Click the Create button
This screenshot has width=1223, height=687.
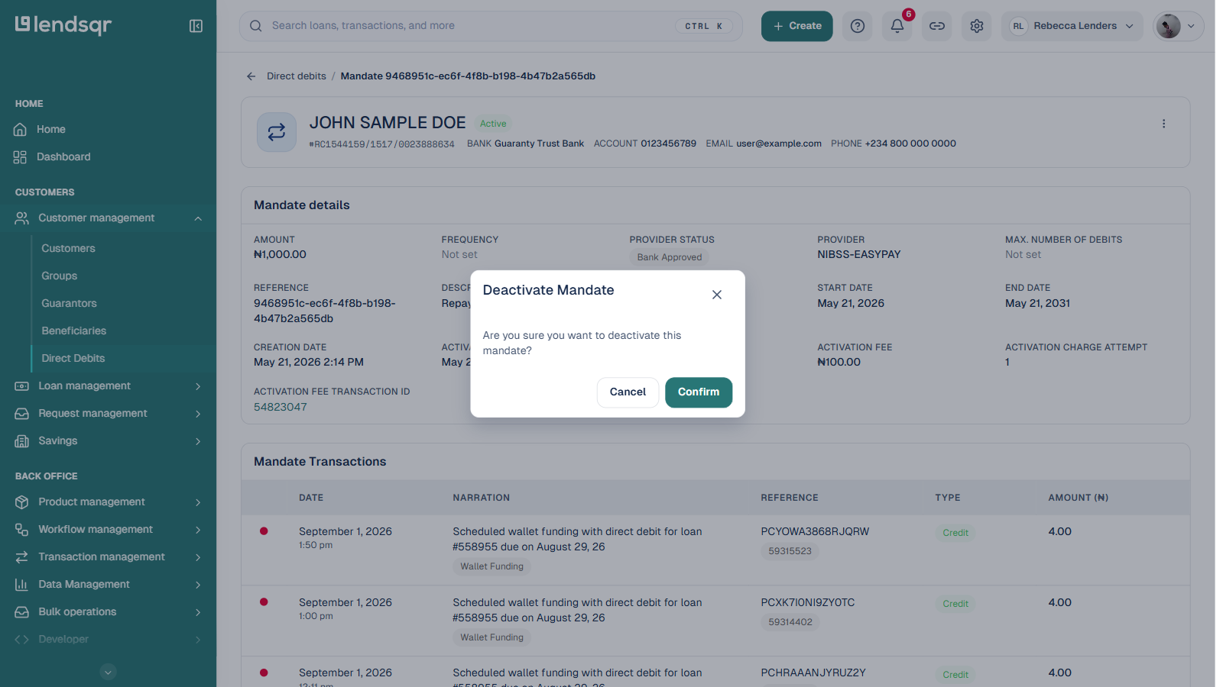(796, 26)
